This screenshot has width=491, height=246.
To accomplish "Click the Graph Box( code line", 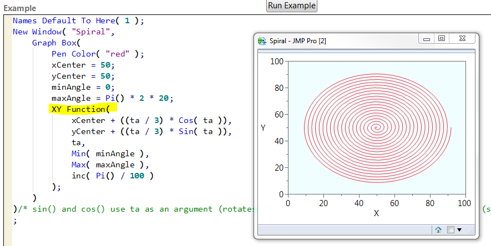I will (x=57, y=43).
